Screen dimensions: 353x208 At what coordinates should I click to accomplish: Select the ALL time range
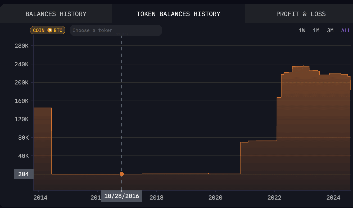(x=346, y=30)
